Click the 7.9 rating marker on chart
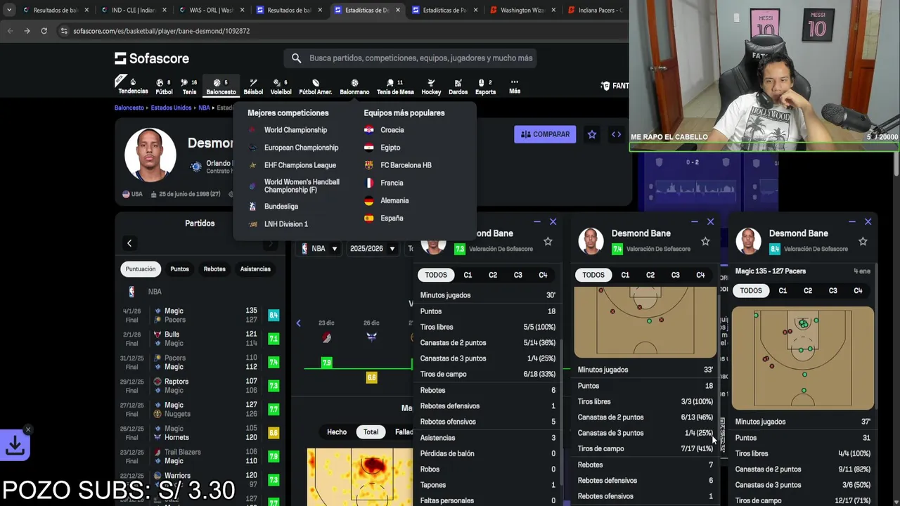 coord(326,363)
